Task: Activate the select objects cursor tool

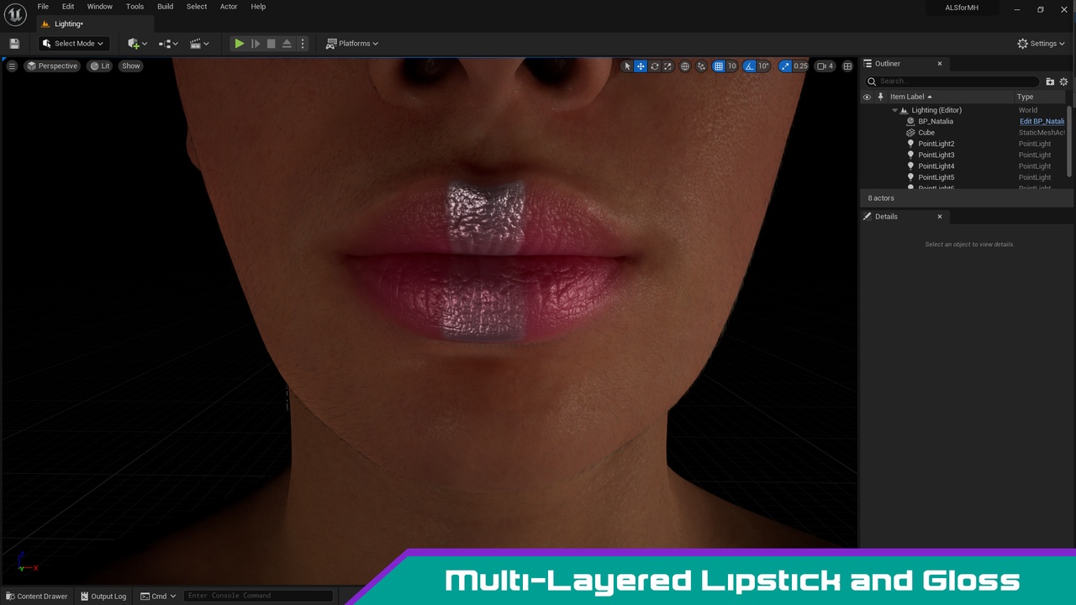Action: (627, 66)
